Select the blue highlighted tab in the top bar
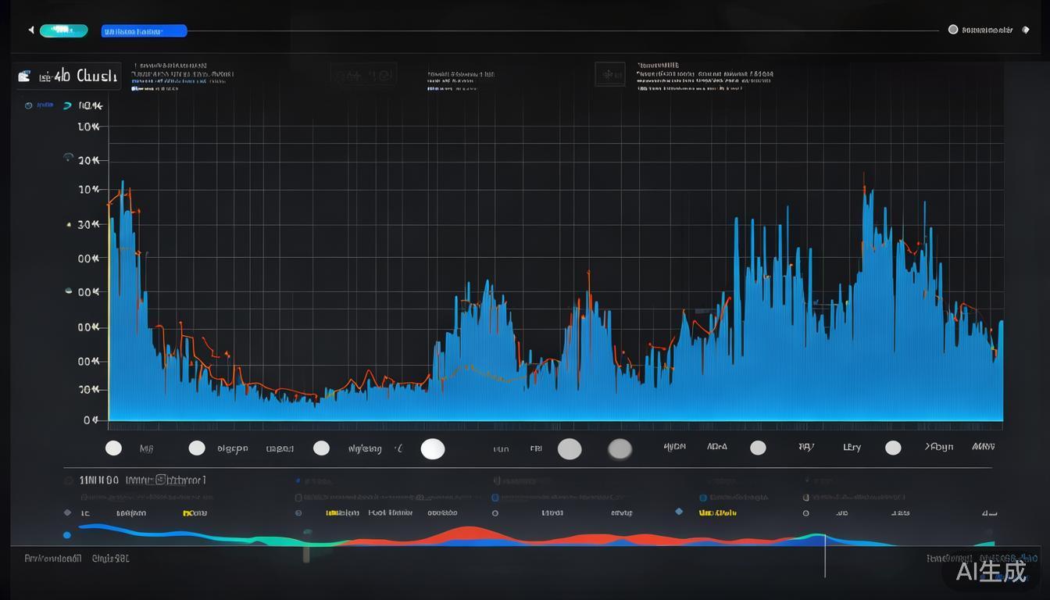Viewport: 1050px width, 600px height. click(144, 31)
